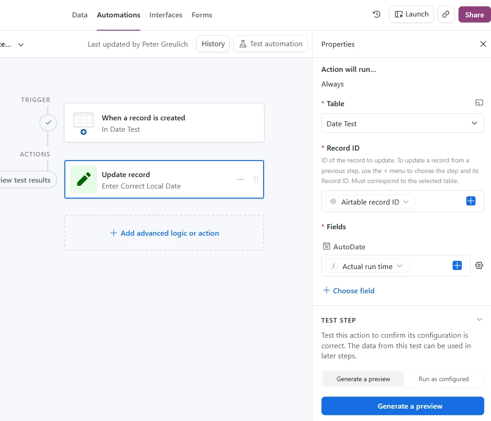The height and width of the screenshot is (421, 491).
Task: Select the Generate a preview option
Action: (363, 379)
